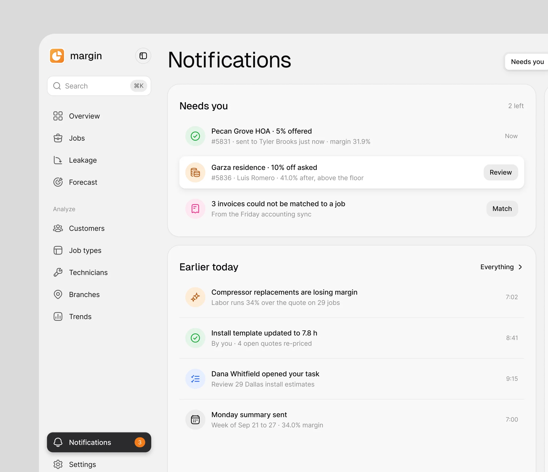Image resolution: width=548 pixels, height=472 pixels.
Task: Open the Leakage section
Action: 99,160
